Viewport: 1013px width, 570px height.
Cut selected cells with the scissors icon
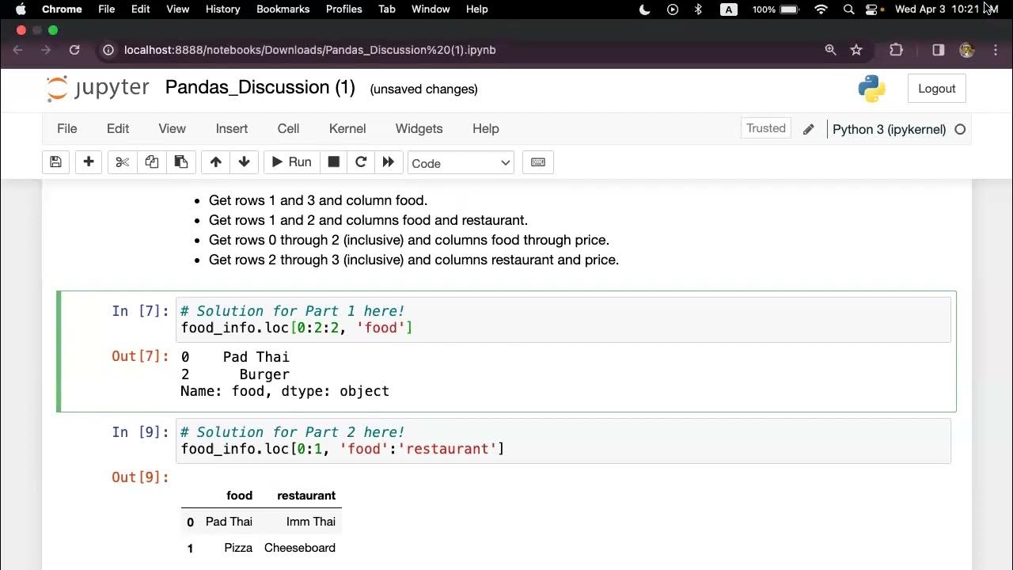[122, 162]
